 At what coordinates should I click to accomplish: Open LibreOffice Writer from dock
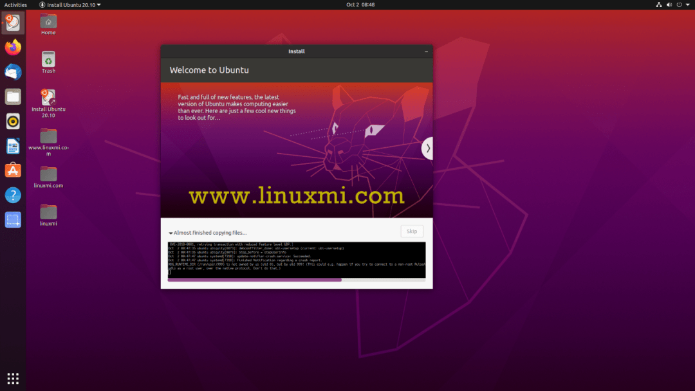(13, 146)
